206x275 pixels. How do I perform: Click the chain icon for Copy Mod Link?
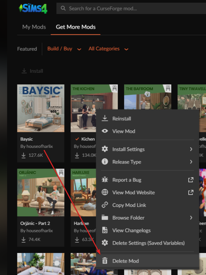pyautogui.click(x=105, y=205)
